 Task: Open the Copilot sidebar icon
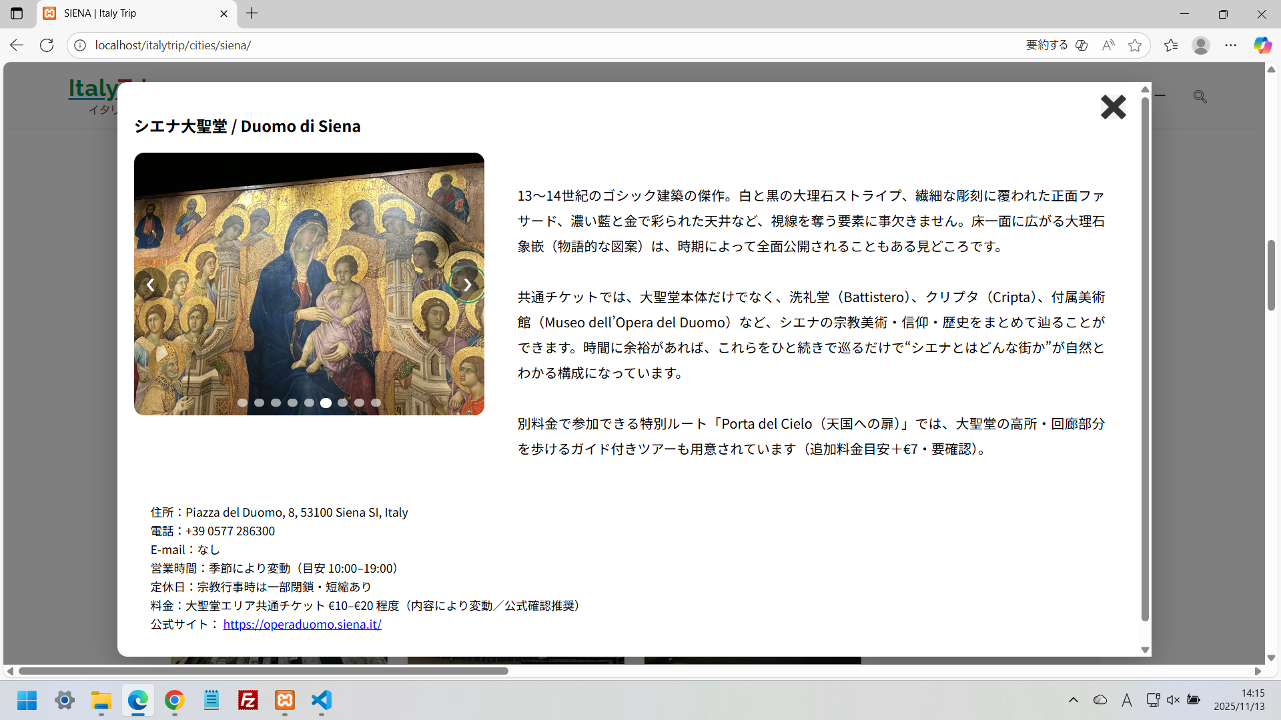tap(1262, 45)
